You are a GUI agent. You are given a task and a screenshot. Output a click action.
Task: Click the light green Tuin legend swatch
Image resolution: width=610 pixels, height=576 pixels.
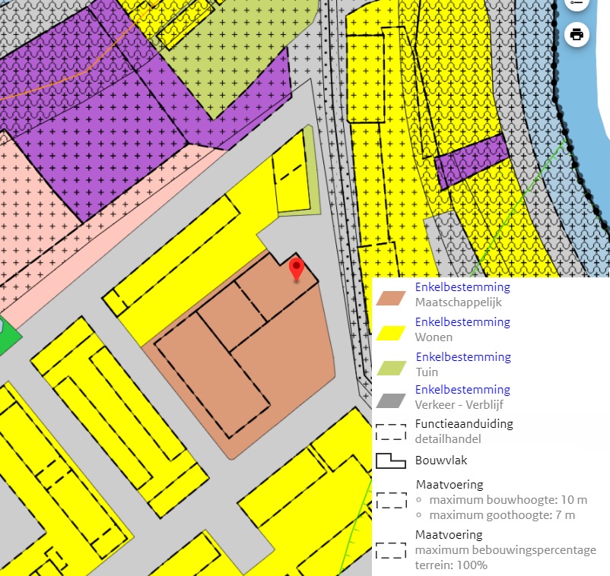(x=392, y=368)
